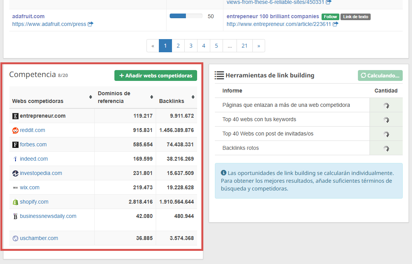The width and height of the screenshot is (412, 264).
Task: Click the Link de texto label
Action: pos(356,17)
